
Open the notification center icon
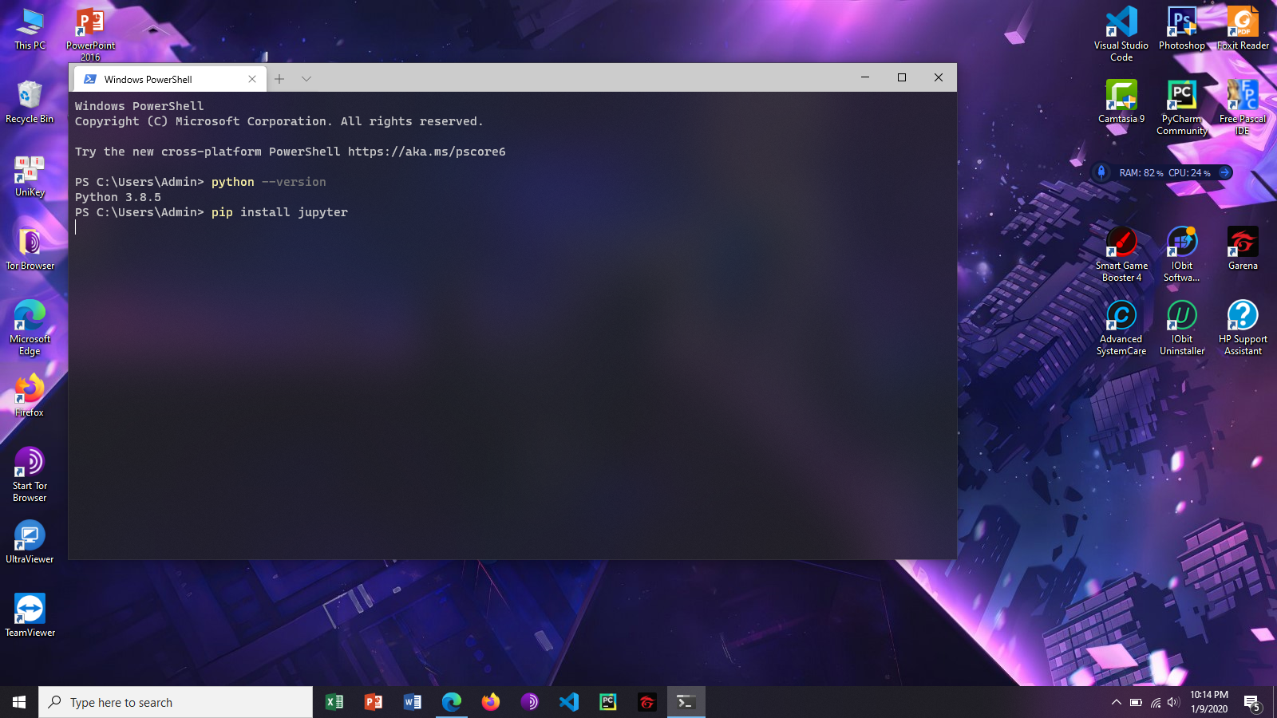pyautogui.click(x=1251, y=703)
